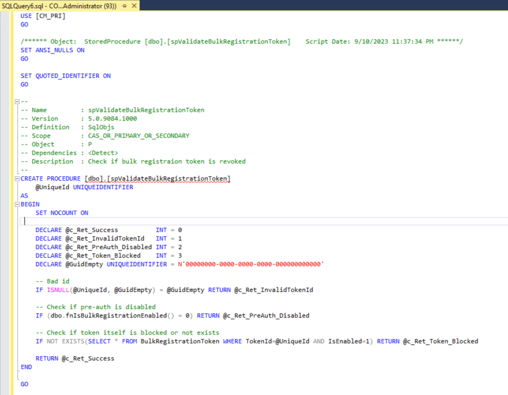Click the red empty GUID string literal
The image size is (508, 395).
(x=251, y=264)
